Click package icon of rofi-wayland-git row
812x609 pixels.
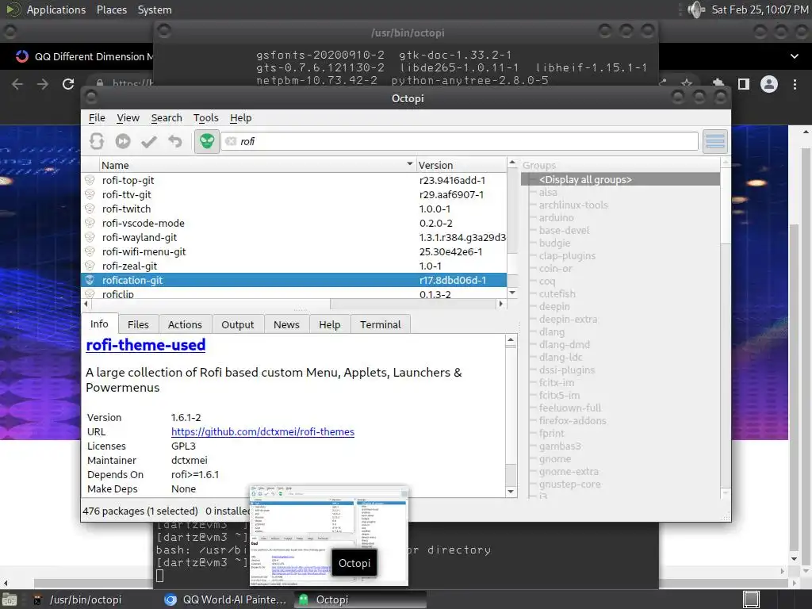coord(90,237)
